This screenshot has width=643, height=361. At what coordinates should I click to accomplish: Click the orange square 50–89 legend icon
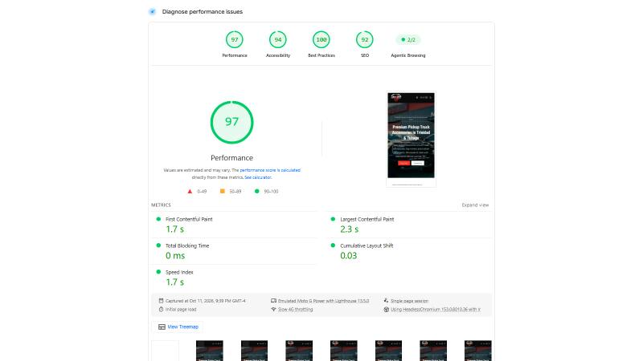pos(223,191)
